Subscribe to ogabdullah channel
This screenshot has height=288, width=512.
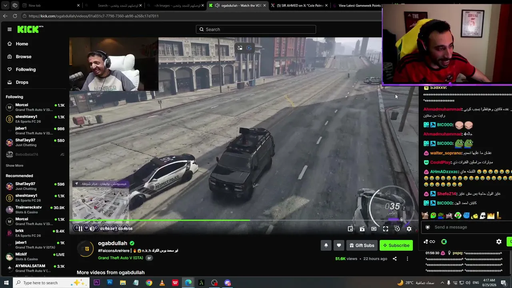tap(396, 245)
